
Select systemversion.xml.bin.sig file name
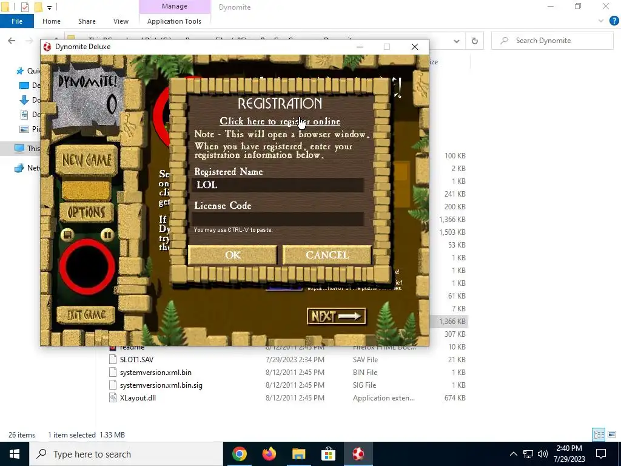click(x=161, y=385)
